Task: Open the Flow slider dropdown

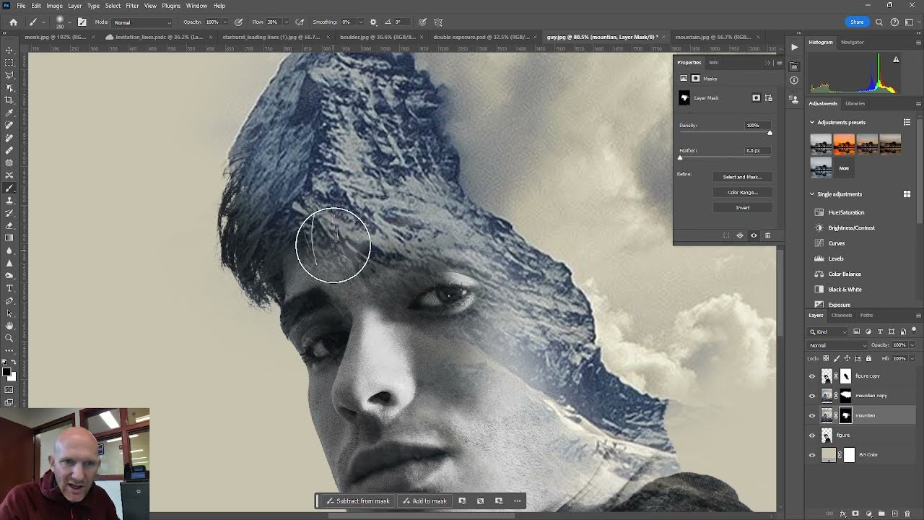Action: [x=286, y=22]
